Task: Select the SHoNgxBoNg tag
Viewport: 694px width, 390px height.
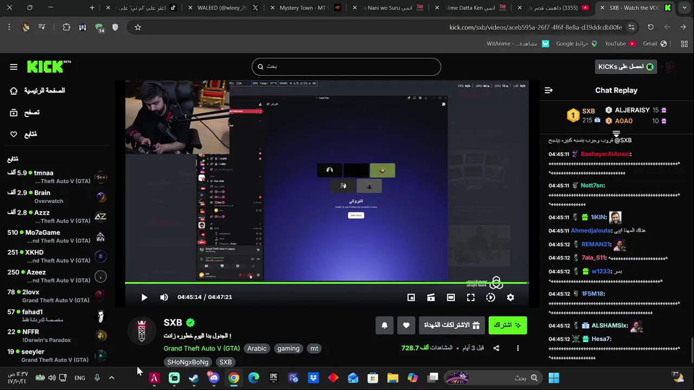Action: tap(188, 362)
